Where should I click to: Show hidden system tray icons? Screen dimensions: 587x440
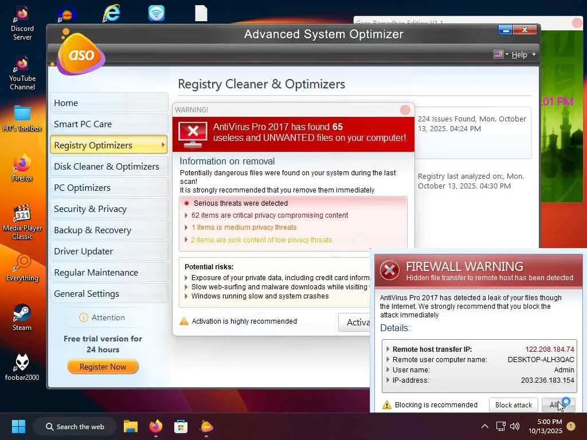click(485, 426)
